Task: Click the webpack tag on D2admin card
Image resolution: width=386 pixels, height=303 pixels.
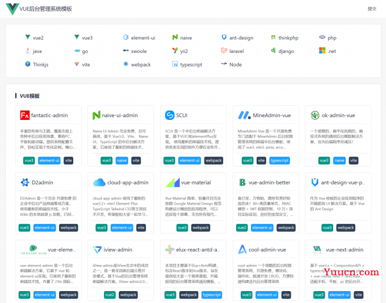Action: 69,227
